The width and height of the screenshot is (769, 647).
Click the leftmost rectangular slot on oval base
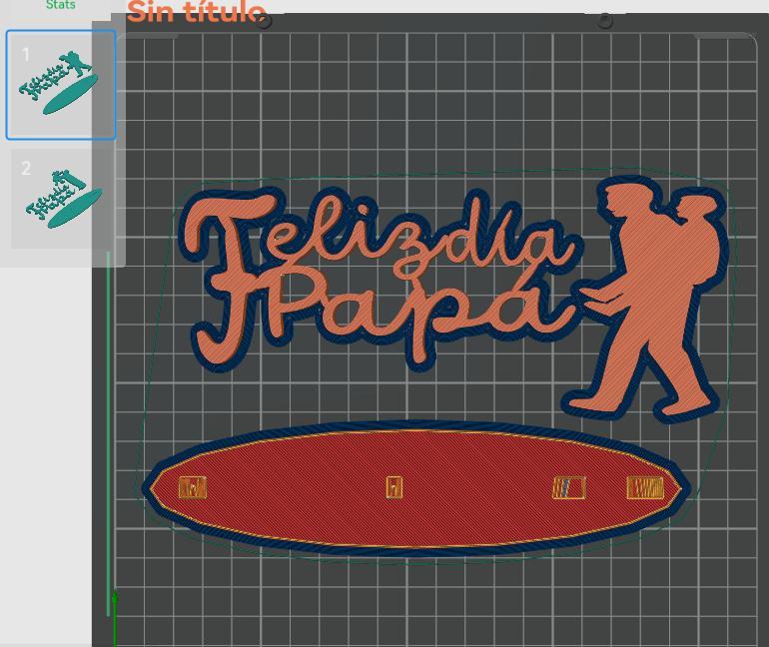(193, 487)
